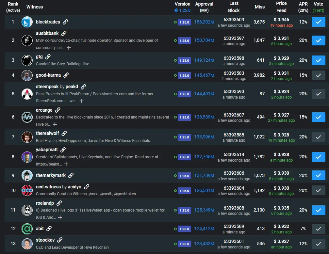Remove vote for yabapmatt
The image size is (329, 254).
(318, 157)
